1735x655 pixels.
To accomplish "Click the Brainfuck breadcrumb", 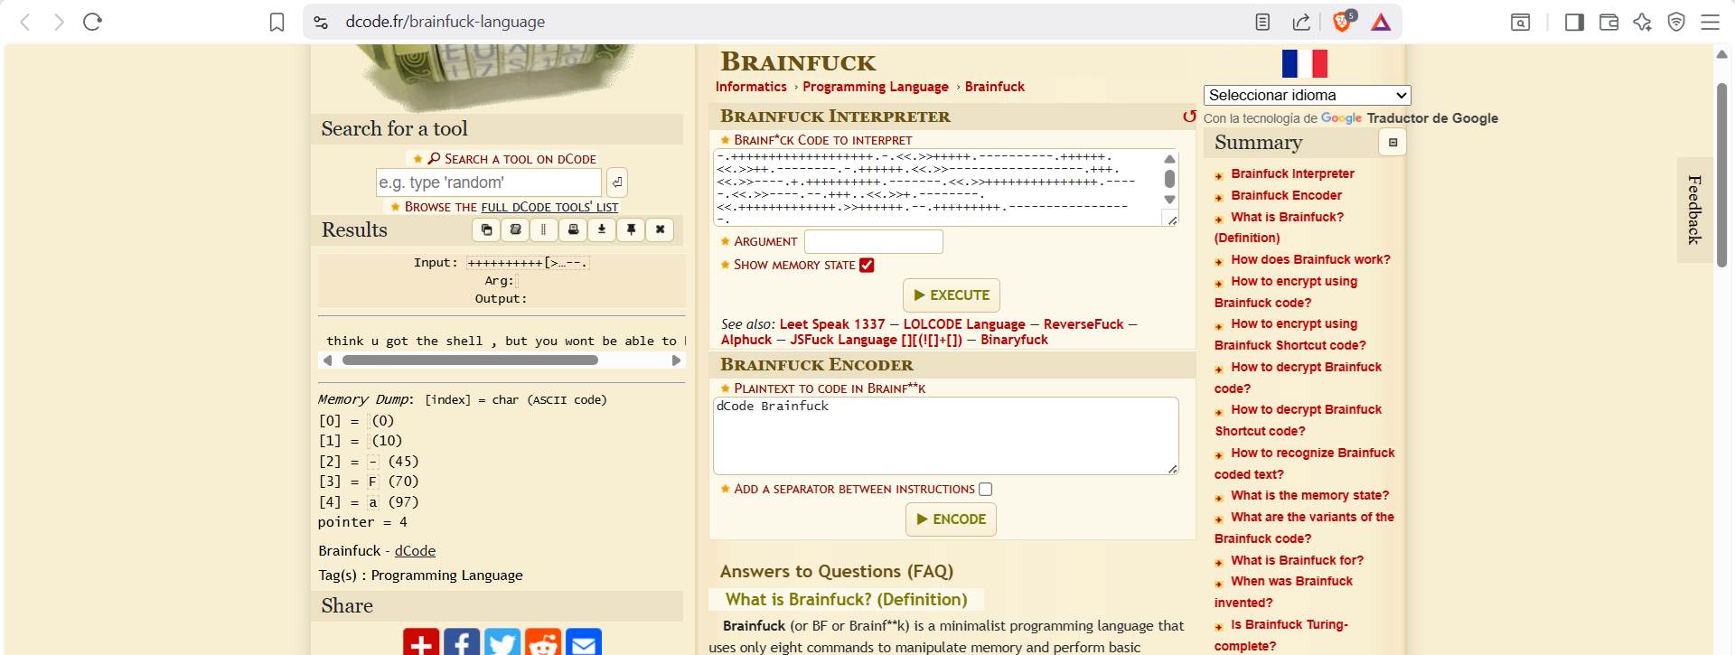I will (995, 87).
